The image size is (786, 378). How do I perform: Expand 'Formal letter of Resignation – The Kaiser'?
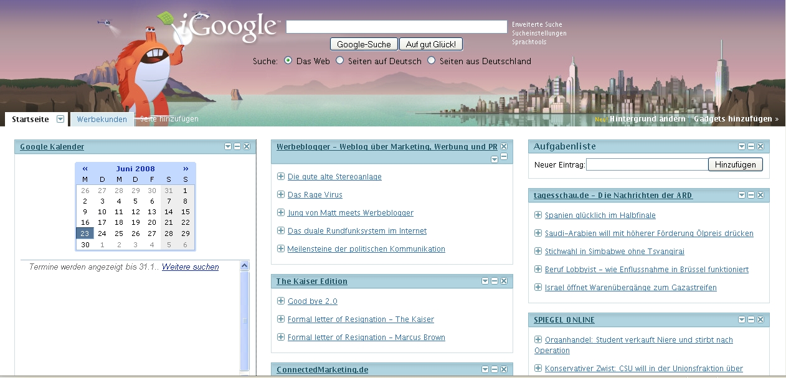[x=281, y=319]
